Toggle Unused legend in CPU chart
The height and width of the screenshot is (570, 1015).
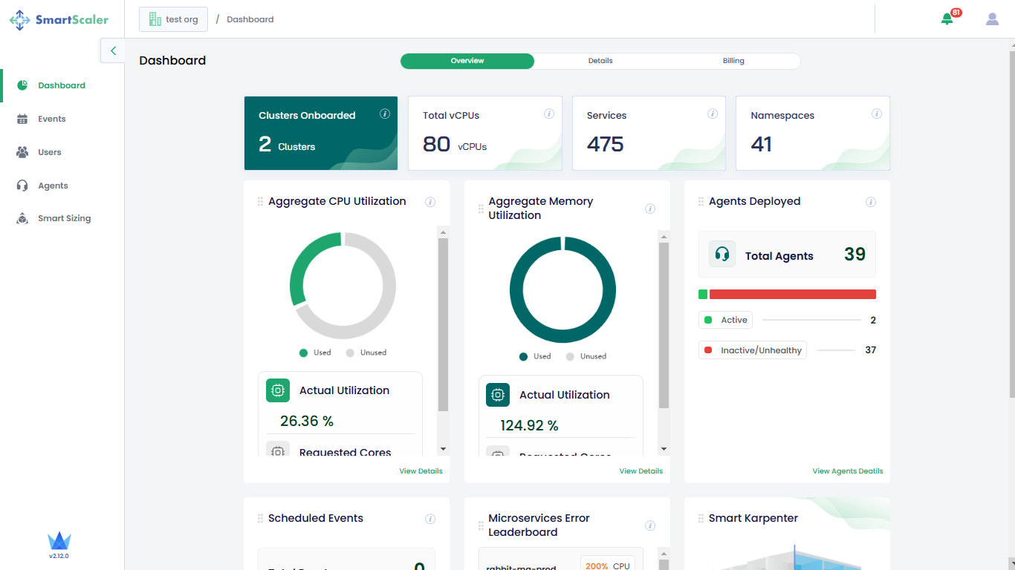pos(366,353)
